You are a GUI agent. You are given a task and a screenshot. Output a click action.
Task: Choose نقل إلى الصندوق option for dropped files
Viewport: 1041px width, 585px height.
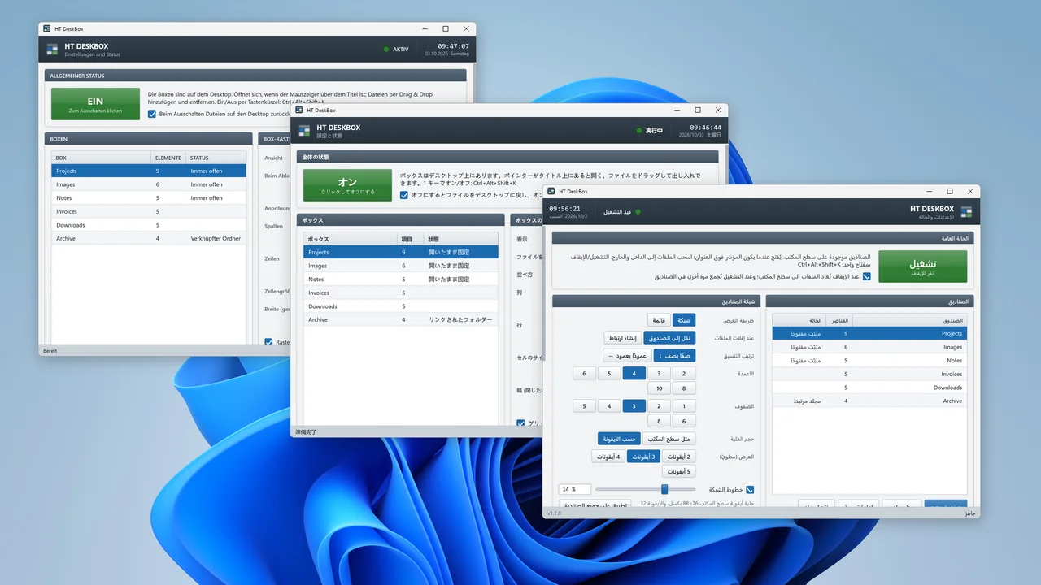click(670, 338)
